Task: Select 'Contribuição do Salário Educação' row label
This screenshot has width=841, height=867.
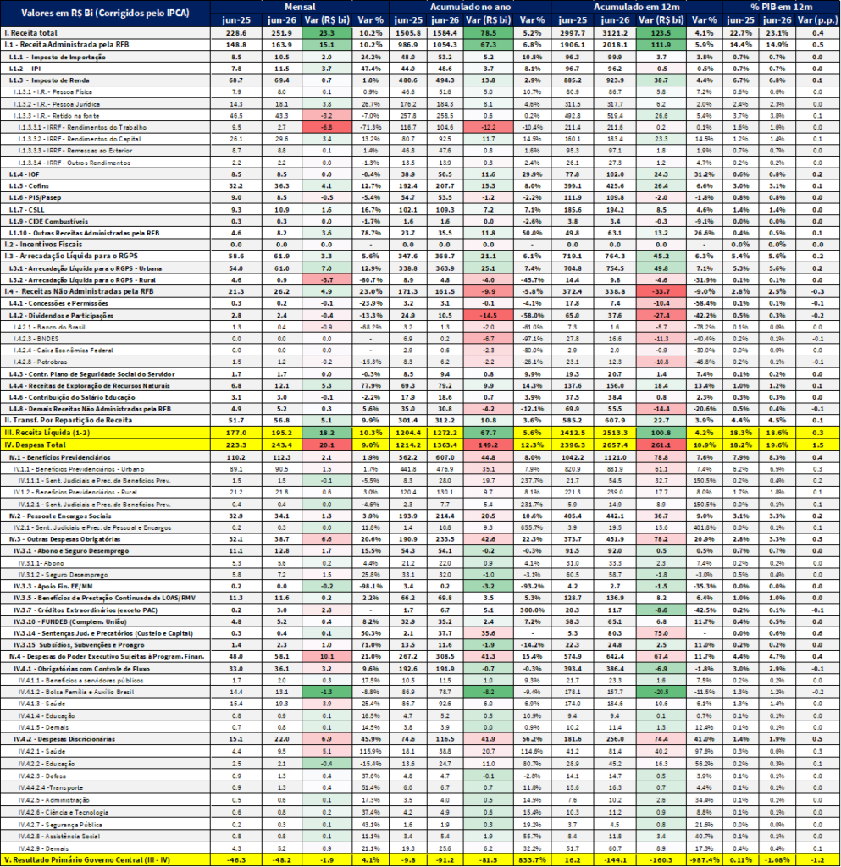Action: pyautogui.click(x=72, y=397)
